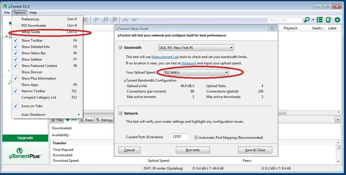346x175 pixels.
Task: Click the remote device toolbar icon
Action: coord(328,20)
